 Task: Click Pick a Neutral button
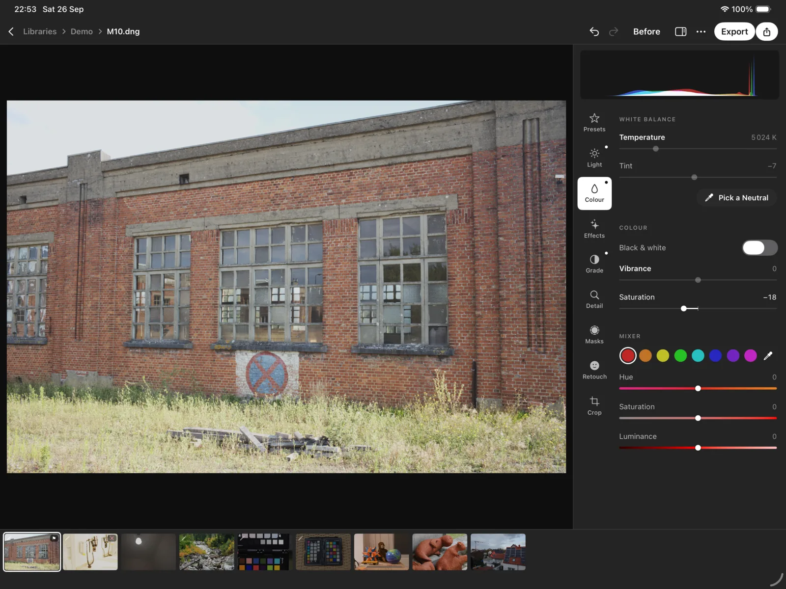736,198
